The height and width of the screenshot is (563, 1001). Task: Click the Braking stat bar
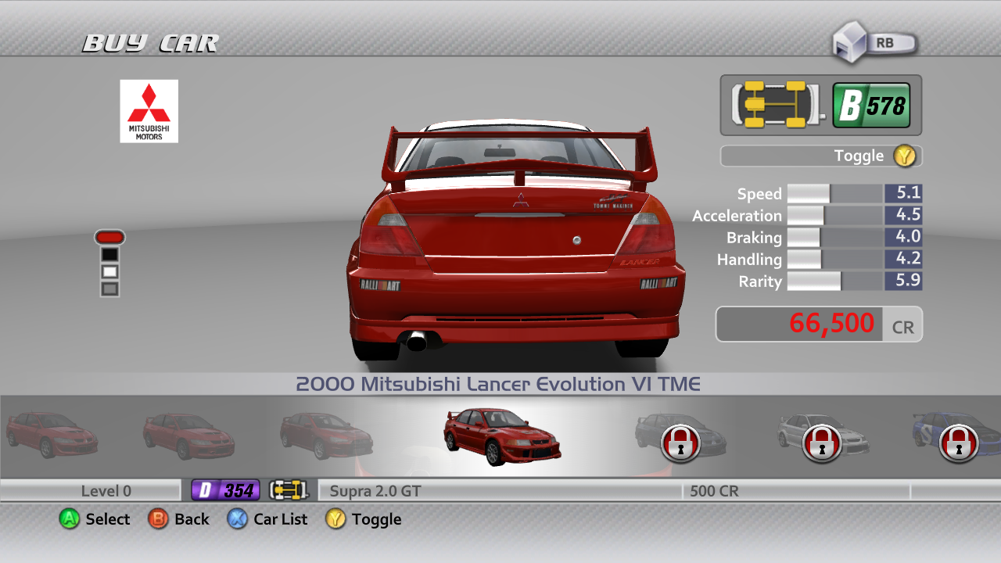[835, 238]
